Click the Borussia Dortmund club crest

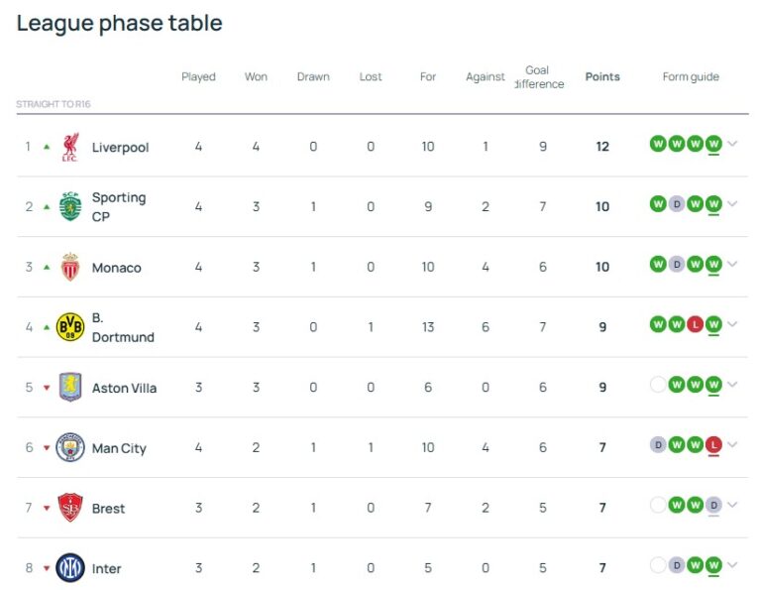point(69,327)
